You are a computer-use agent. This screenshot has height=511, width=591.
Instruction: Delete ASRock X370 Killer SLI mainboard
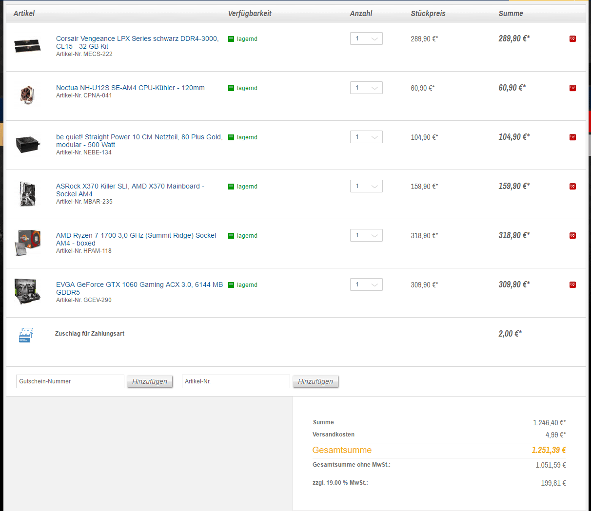tap(572, 187)
